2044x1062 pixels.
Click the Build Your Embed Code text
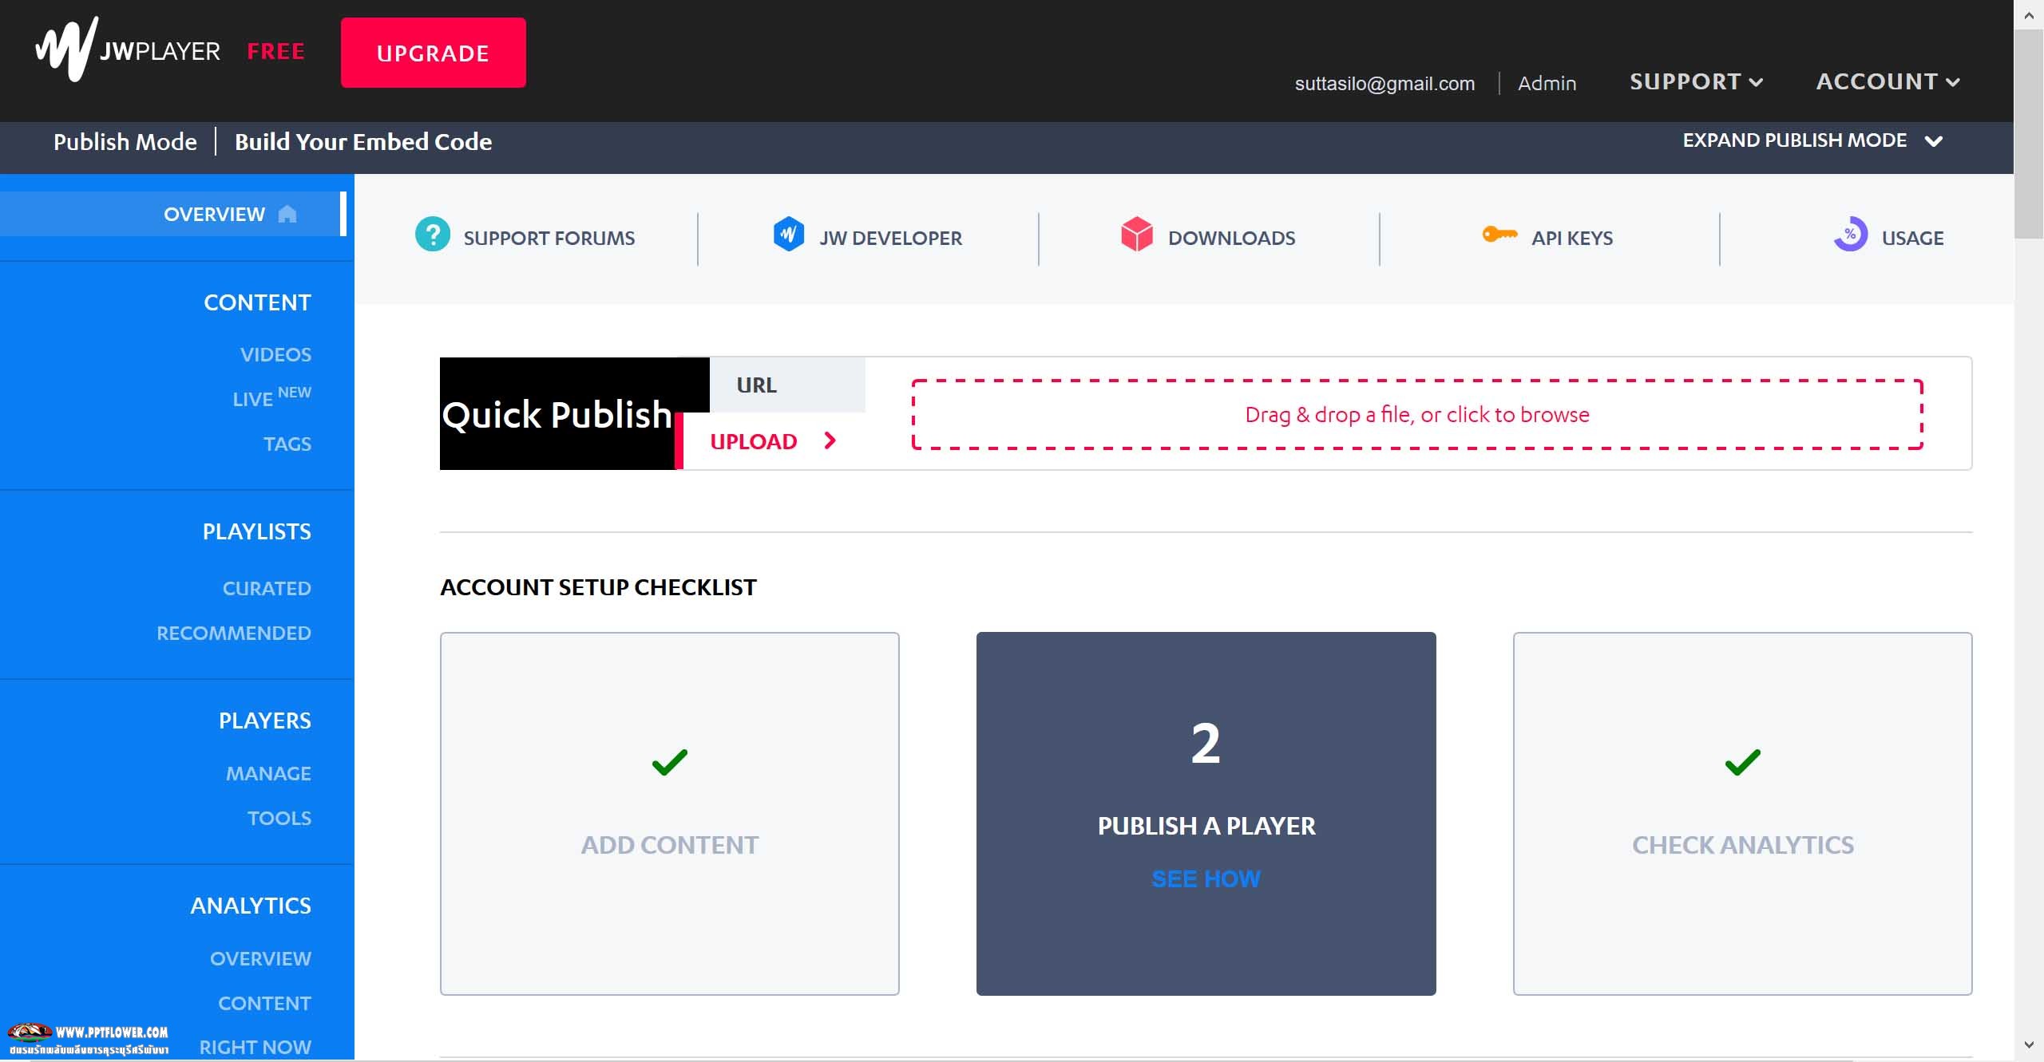coord(363,141)
